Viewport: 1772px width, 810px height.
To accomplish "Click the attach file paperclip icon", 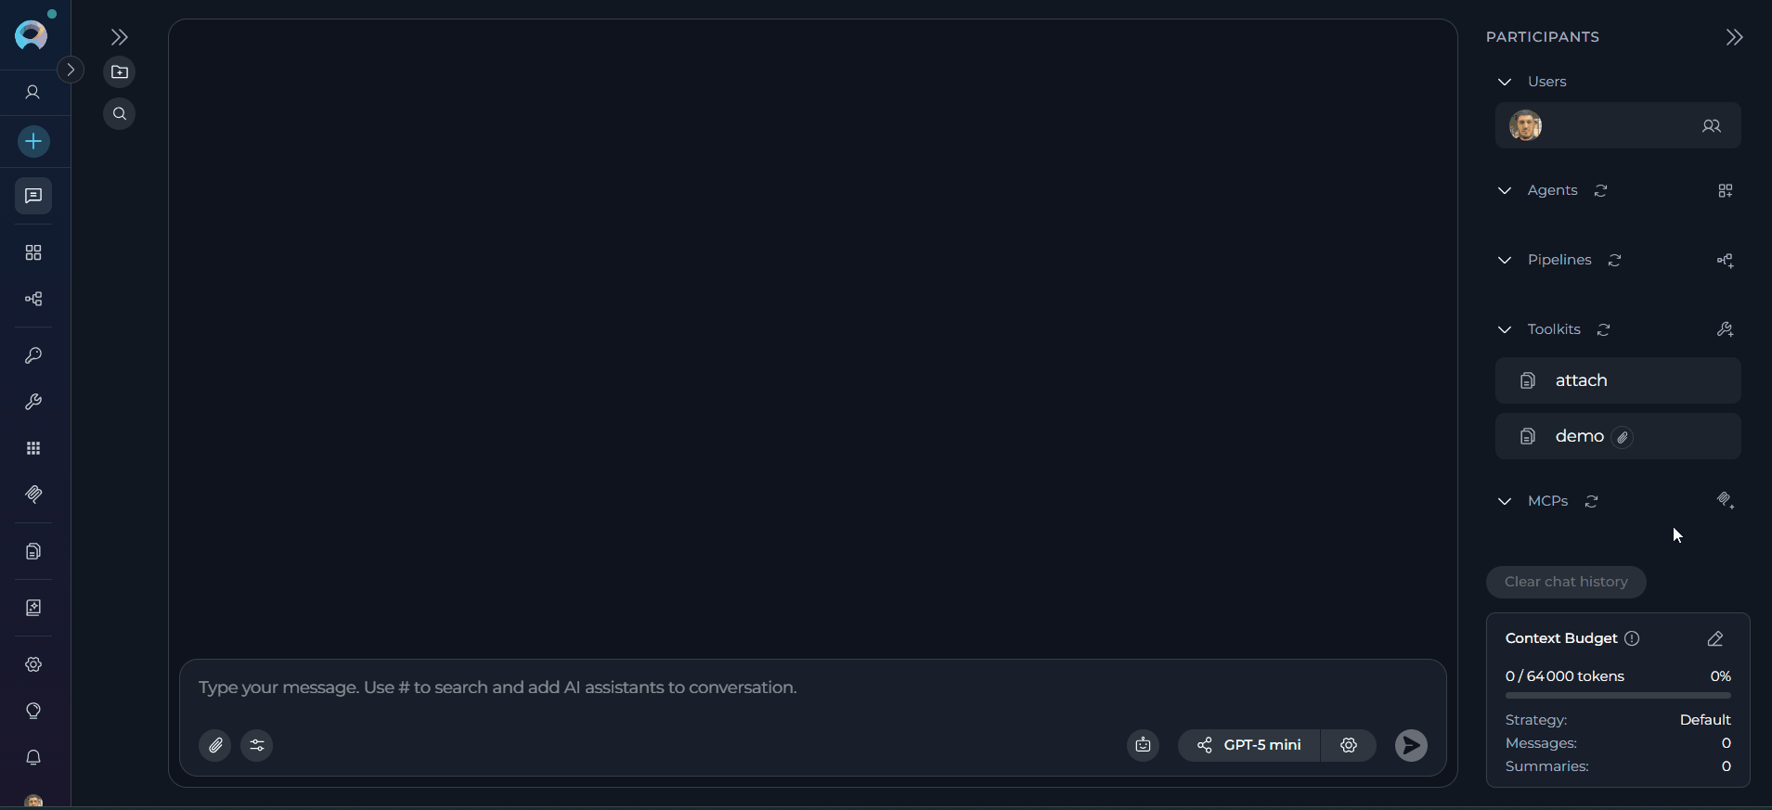I will click(215, 745).
